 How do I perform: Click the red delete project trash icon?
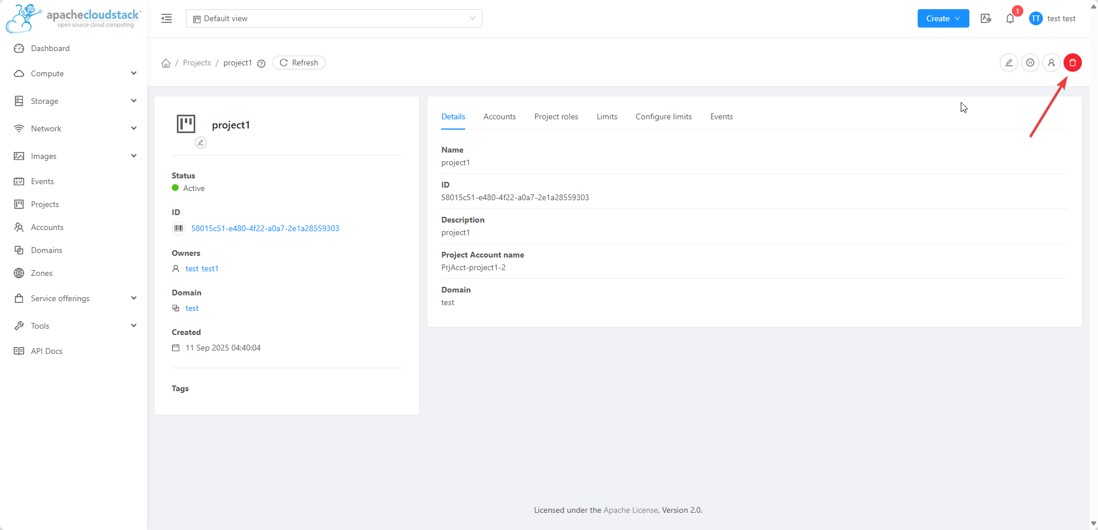1072,63
